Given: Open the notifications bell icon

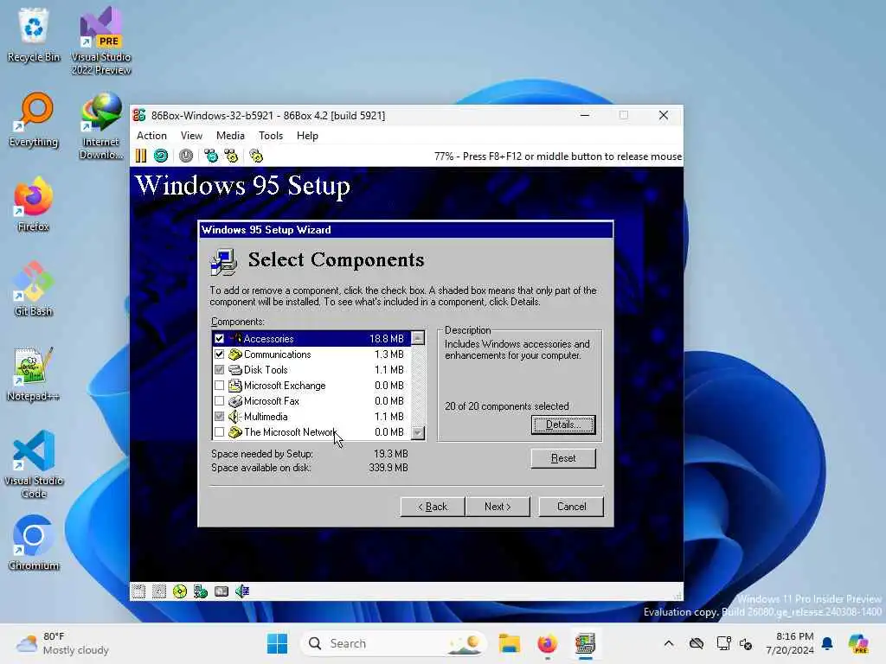Looking at the screenshot, I should 827,643.
